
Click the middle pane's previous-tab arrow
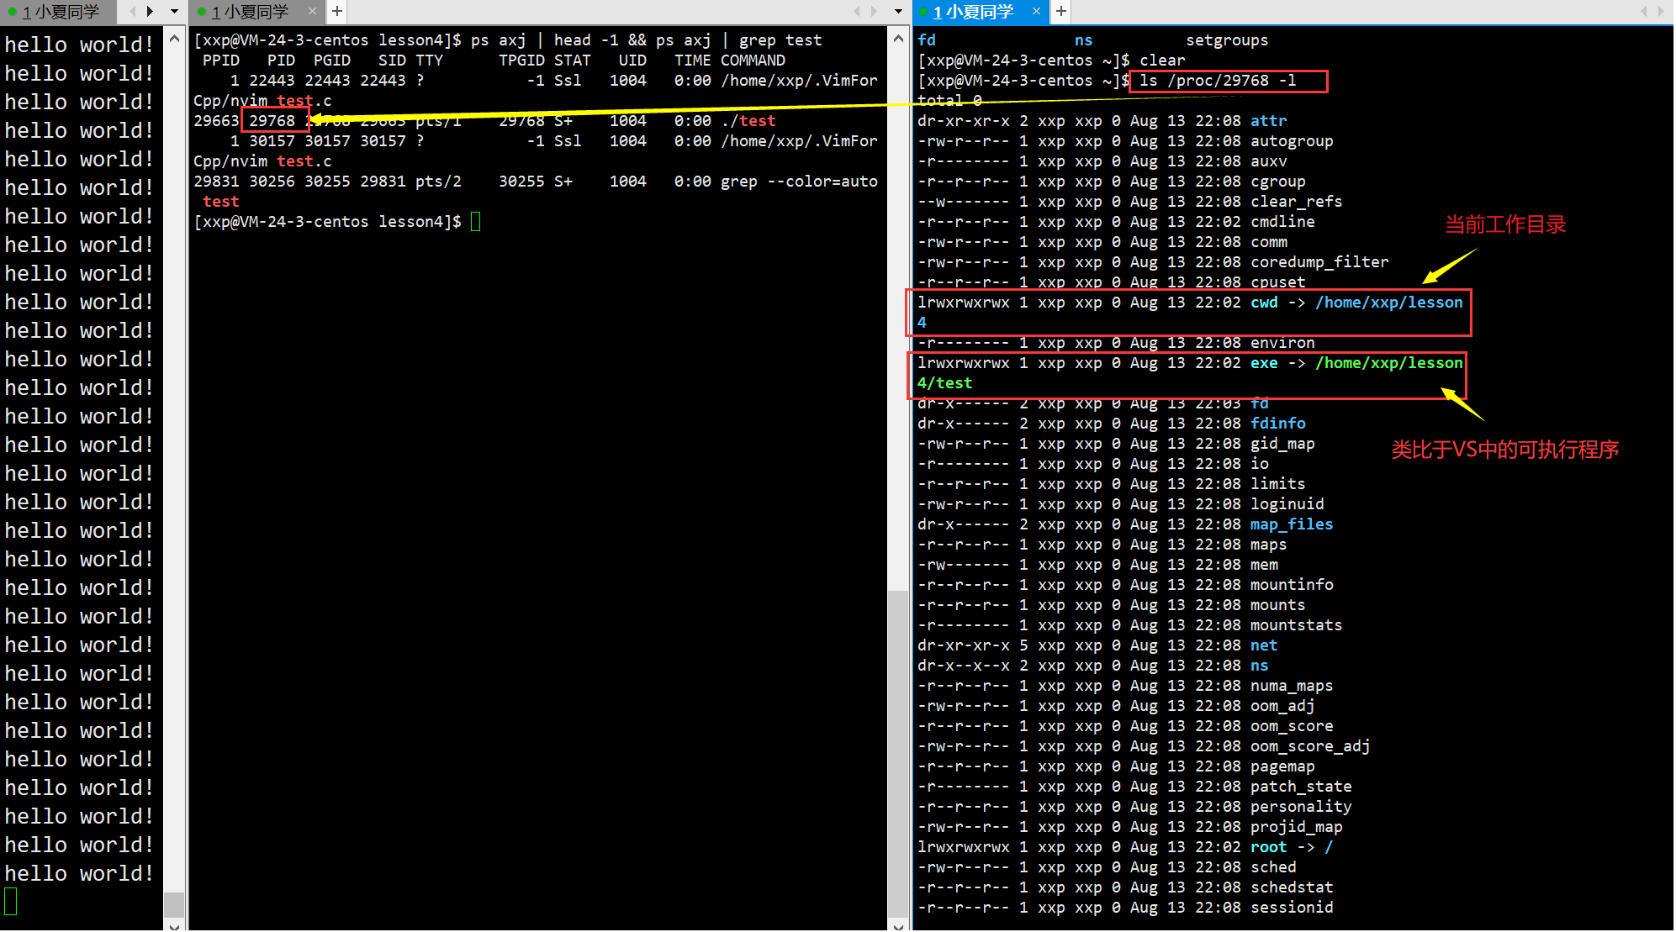pos(856,11)
